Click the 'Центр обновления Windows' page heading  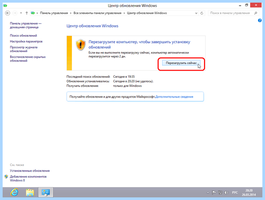(x=92, y=26)
